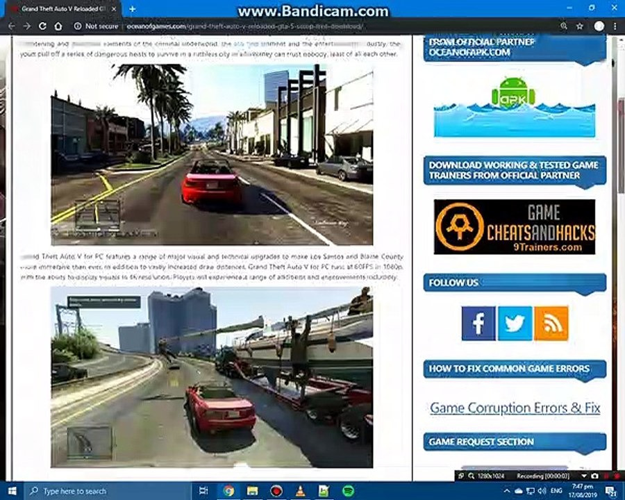
Task: Open the Android APK ocean banner
Action: [x=514, y=106]
